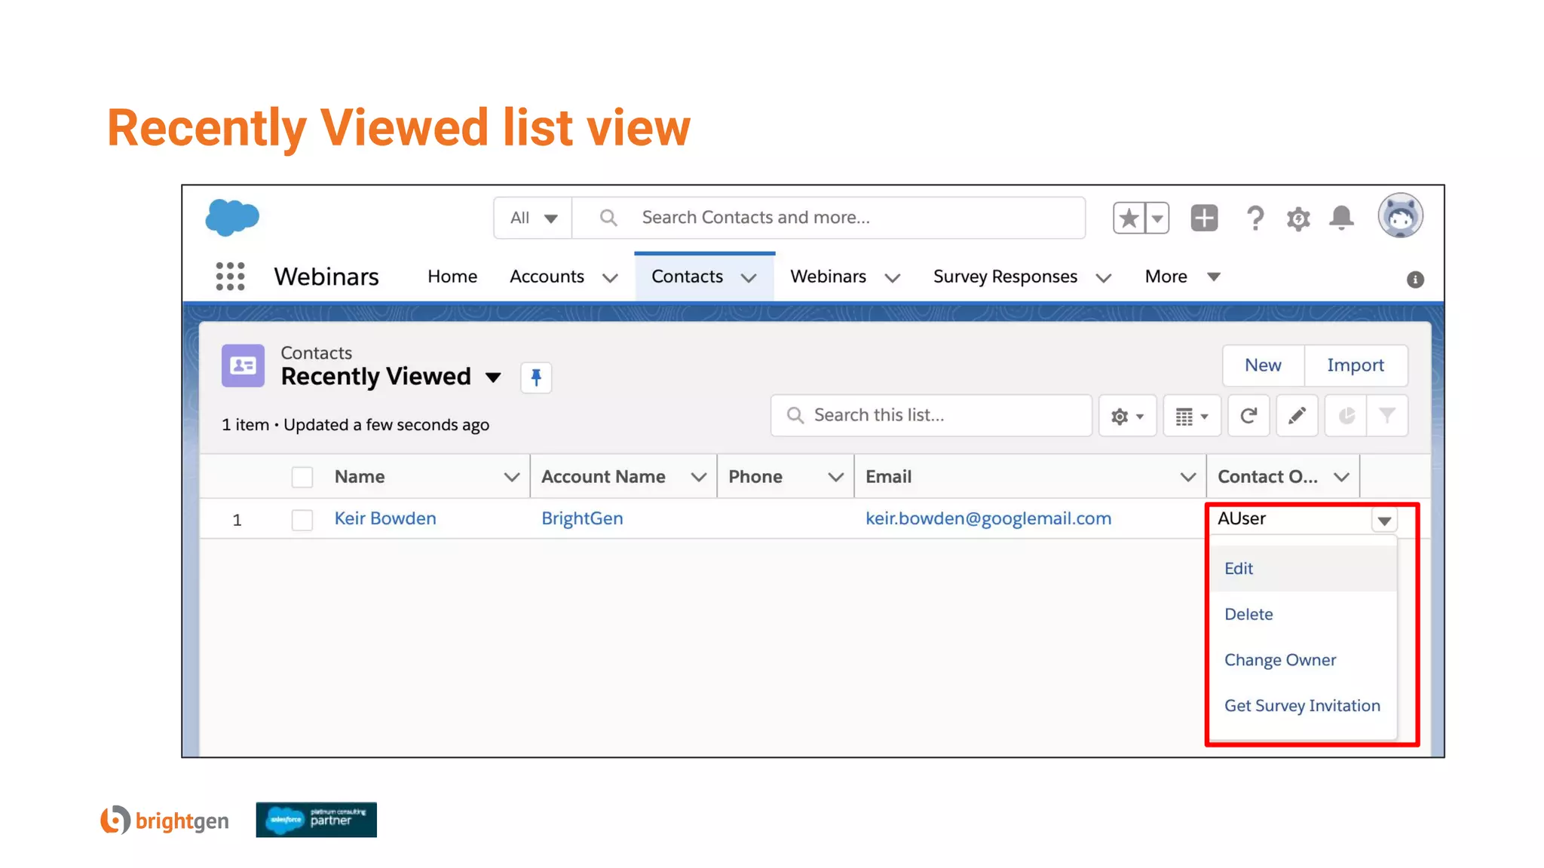This screenshot has width=1544, height=868.
Task: Open the display as table menu
Action: (1192, 416)
